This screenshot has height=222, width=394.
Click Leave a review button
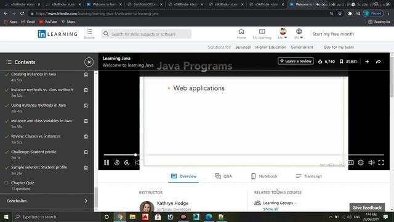[295, 61]
